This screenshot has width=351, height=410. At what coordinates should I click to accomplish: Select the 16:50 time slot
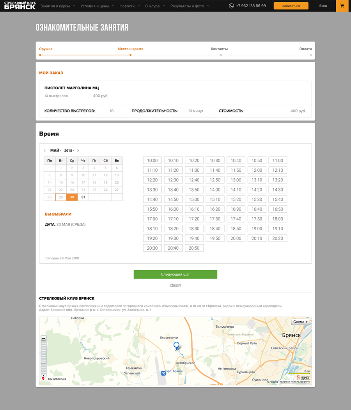[278, 209]
